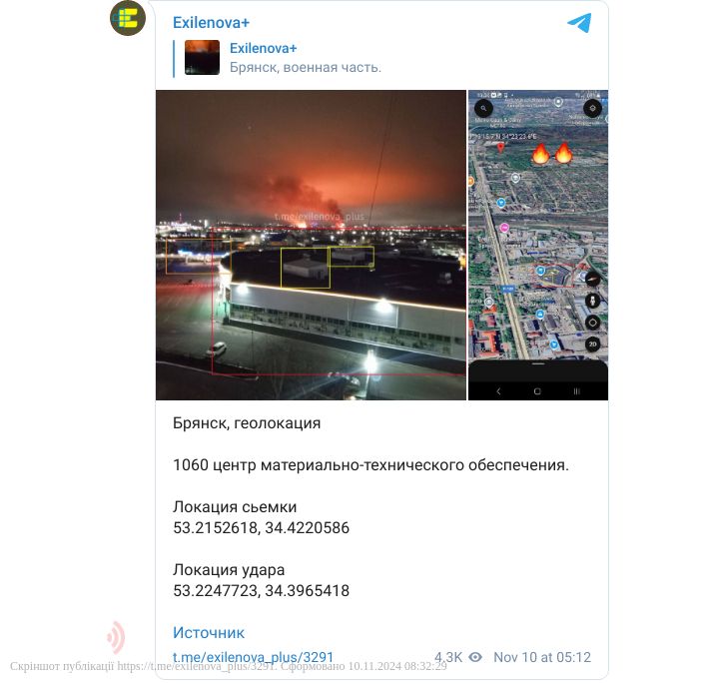Click the quoted Exilenova+ author name
Screen dimensions: 719x684
[264, 48]
